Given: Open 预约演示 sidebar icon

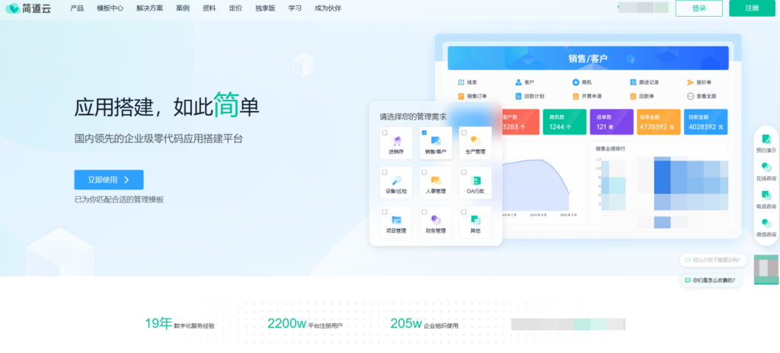Looking at the screenshot, I should coord(766,139).
